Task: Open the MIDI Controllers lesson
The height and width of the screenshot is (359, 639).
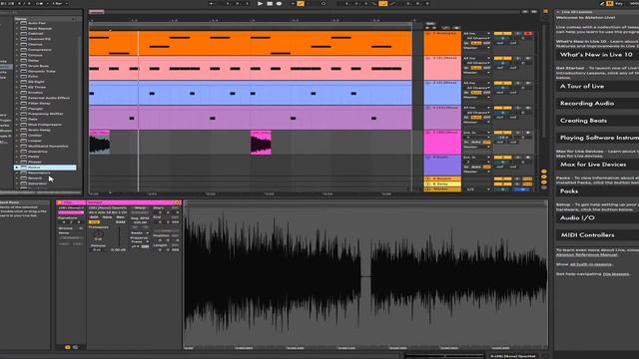Action: click(597, 235)
